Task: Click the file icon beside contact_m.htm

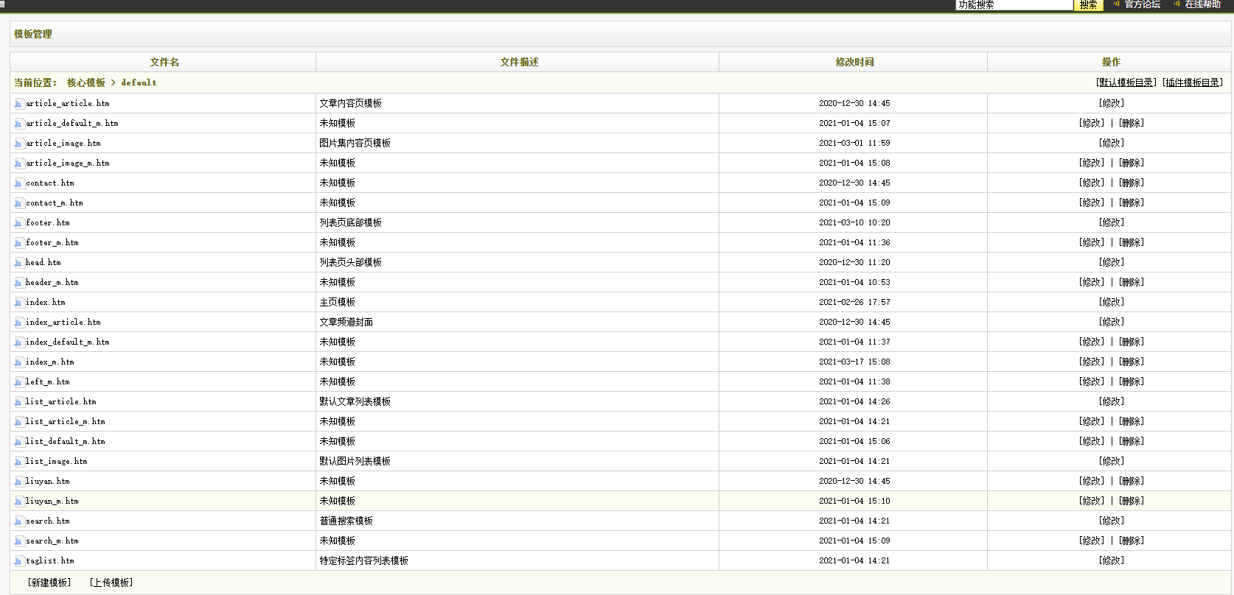Action: [18, 203]
